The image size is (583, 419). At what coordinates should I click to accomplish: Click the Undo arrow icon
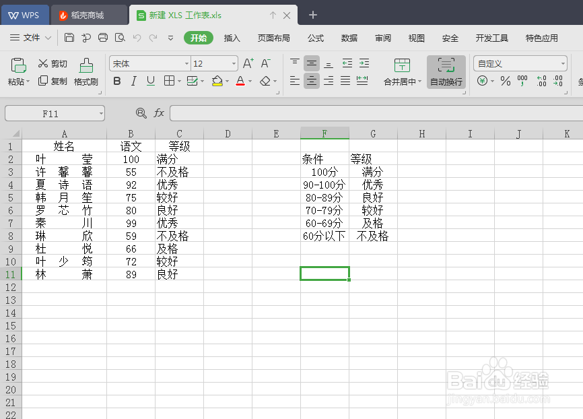pos(137,38)
